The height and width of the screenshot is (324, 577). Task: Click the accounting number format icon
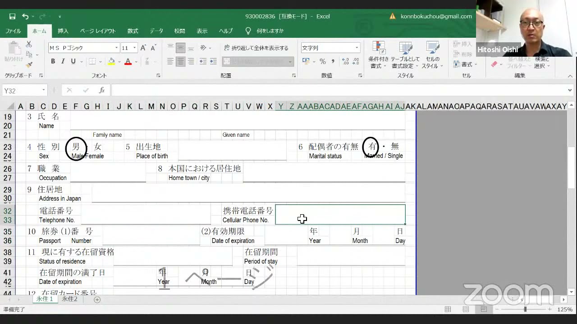306,61
